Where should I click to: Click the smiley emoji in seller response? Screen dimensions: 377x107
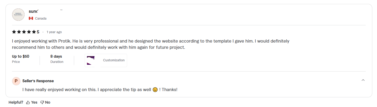click(x=155, y=90)
